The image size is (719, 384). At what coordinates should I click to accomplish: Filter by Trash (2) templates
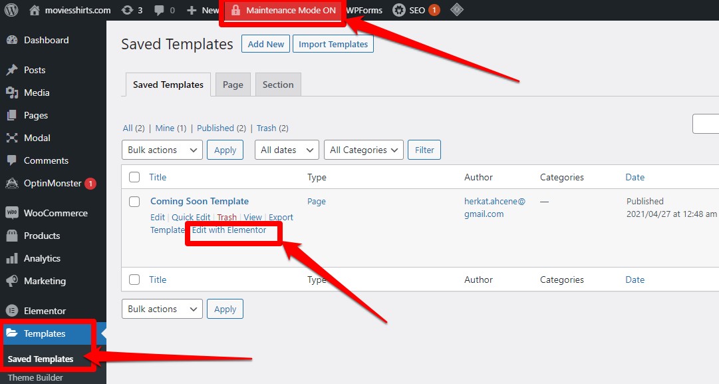tap(273, 128)
